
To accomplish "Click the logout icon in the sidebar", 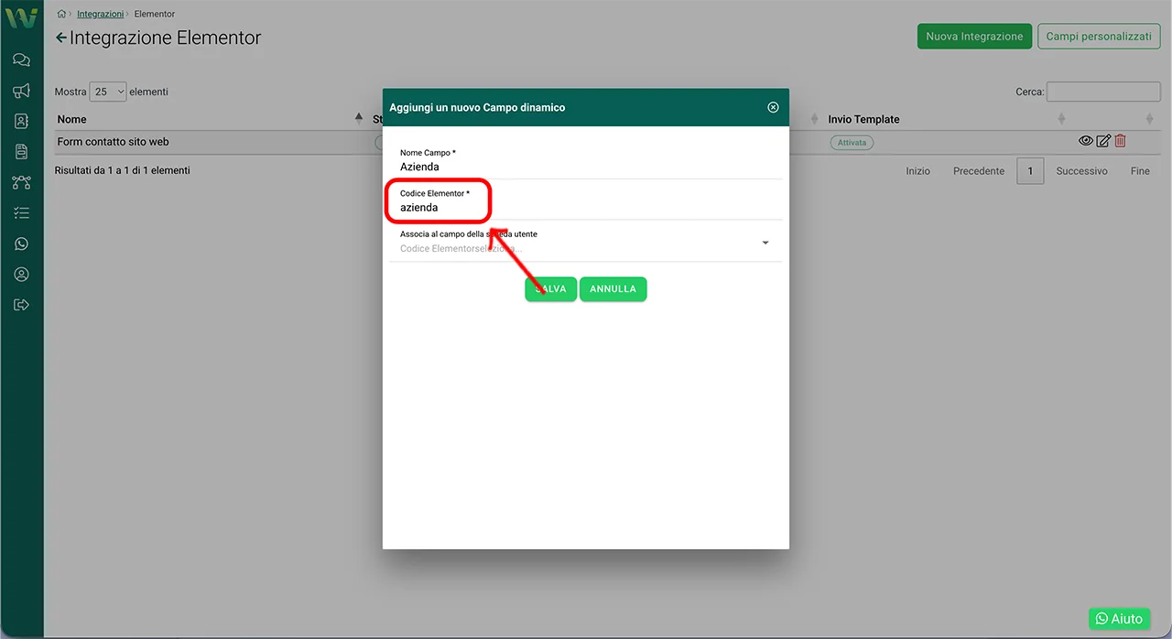I will [x=21, y=305].
